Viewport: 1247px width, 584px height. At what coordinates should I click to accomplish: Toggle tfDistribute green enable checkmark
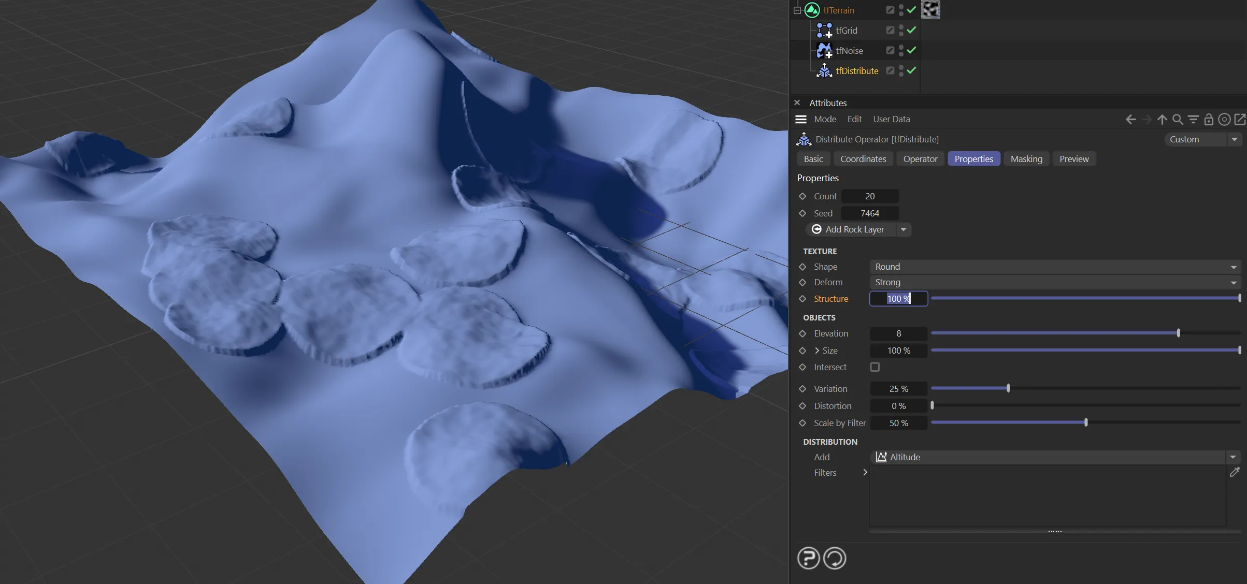[x=912, y=70]
